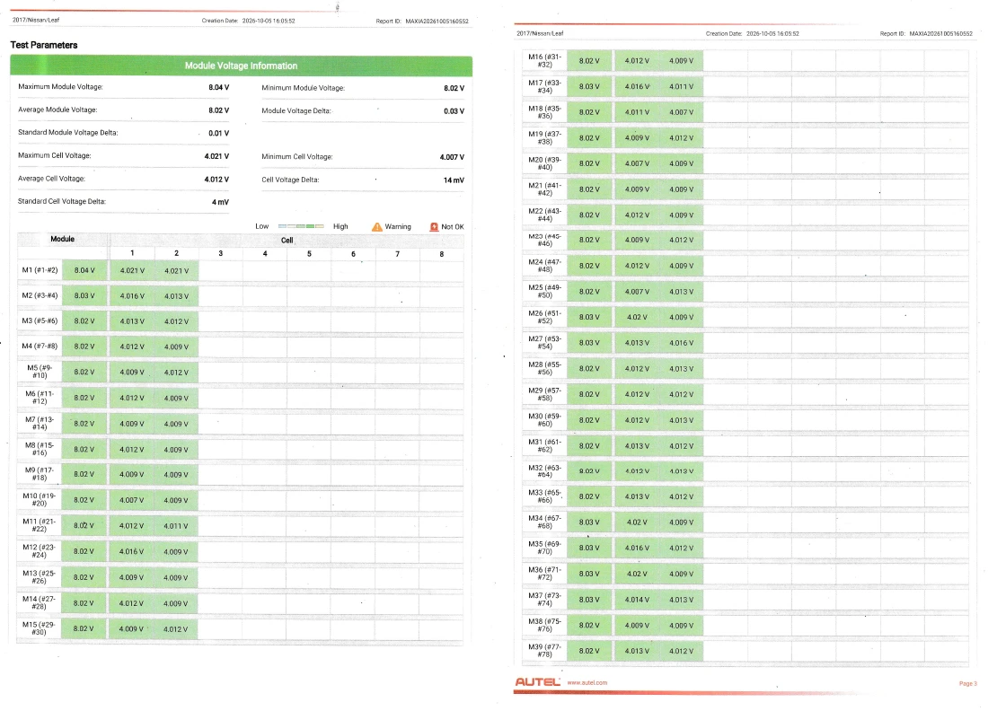The width and height of the screenshot is (988, 711).
Task: Click the AUTEL logo in the footer
Action: click(537, 682)
